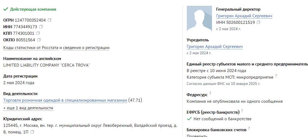Viewport: 308px width, 137px height.
Task: Show help for Категория субъекта МСП
Action: pyautogui.click(x=276, y=76)
